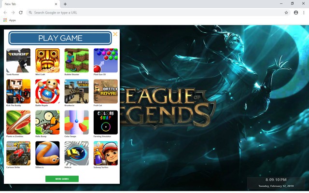Click the 'Farming Simulator' label text
The width and height of the screenshot is (309, 193).
point(102,136)
